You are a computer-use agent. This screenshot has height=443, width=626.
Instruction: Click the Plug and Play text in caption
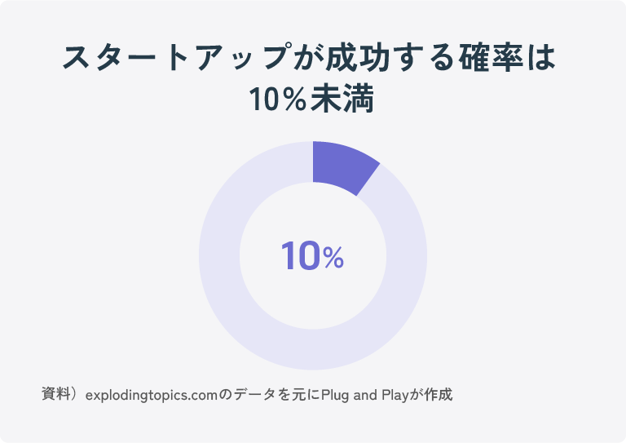point(365,395)
